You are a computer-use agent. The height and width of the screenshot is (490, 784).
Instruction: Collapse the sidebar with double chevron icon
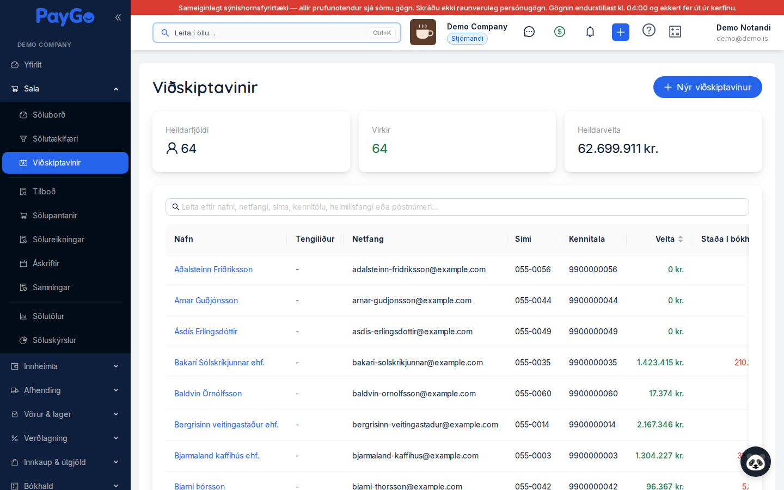point(118,17)
